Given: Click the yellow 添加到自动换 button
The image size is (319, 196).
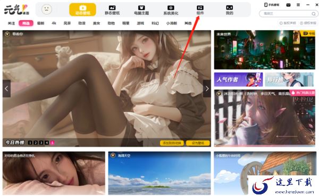Looking at the screenshot, I should pyautogui.click(x=172, y=143).
